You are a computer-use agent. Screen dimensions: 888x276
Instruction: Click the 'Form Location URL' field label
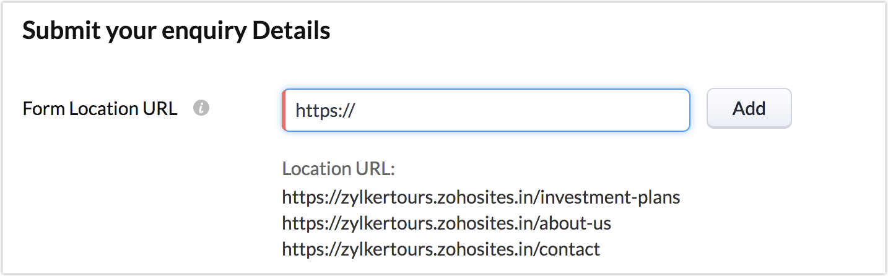[100, 109]
